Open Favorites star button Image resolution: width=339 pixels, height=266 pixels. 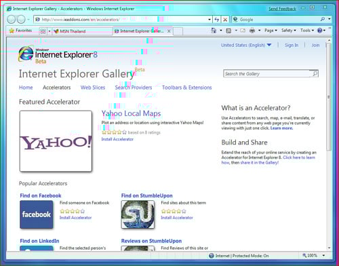[20, 31]
